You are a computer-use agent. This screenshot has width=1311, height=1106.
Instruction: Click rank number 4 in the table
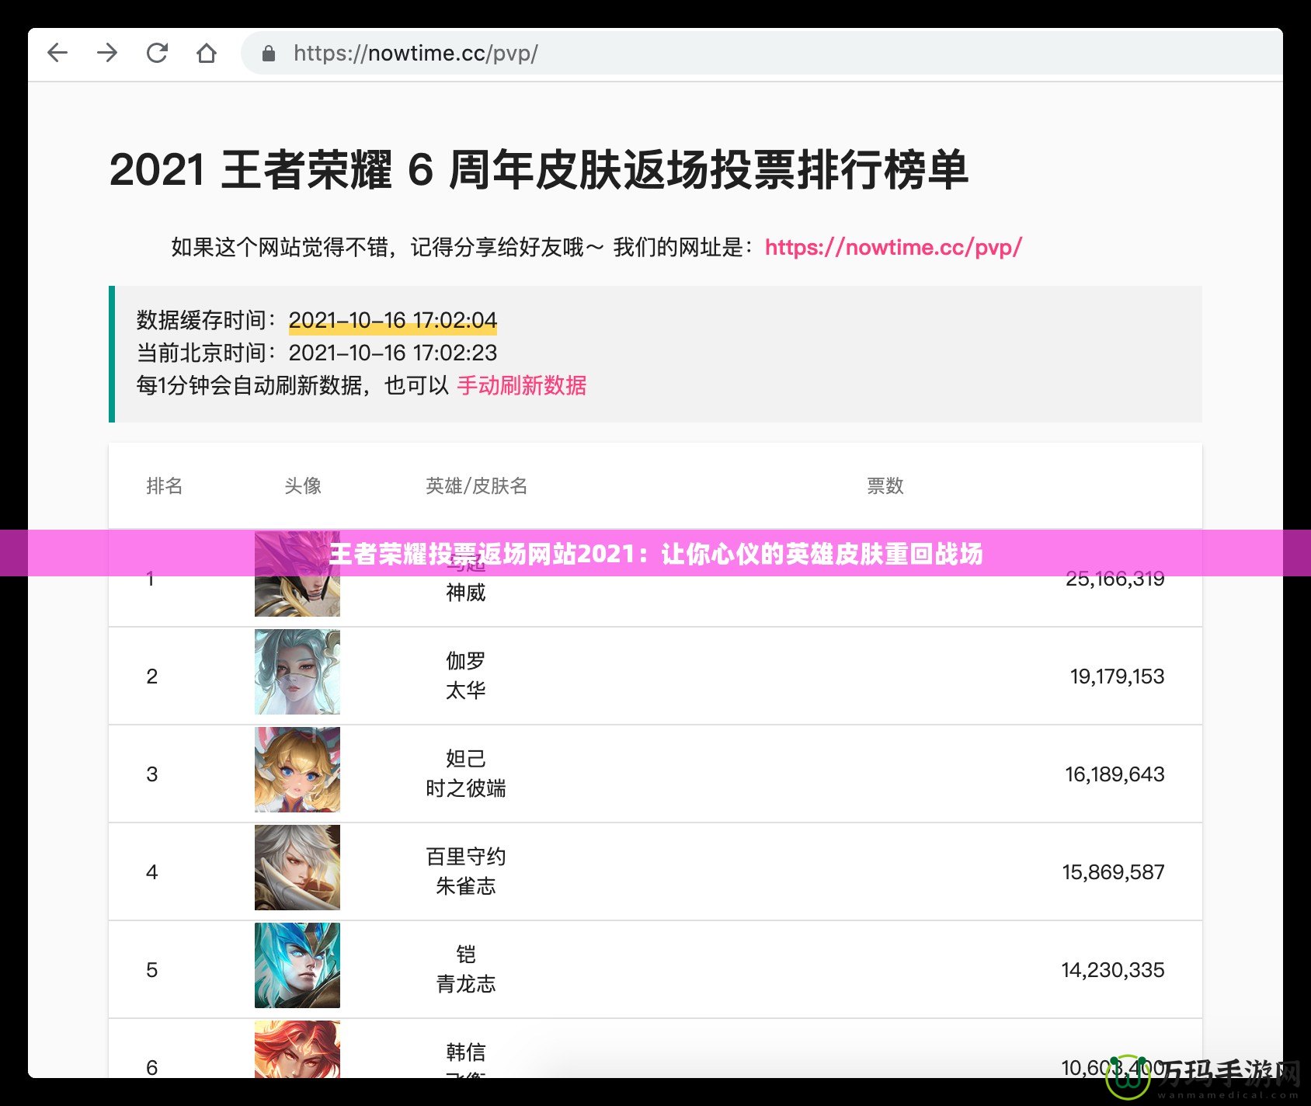(x=152, y=872)
